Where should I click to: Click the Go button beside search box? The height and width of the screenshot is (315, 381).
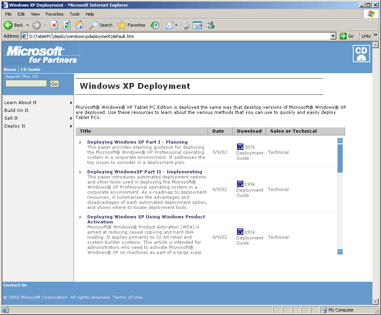click(x=54, y=84)
